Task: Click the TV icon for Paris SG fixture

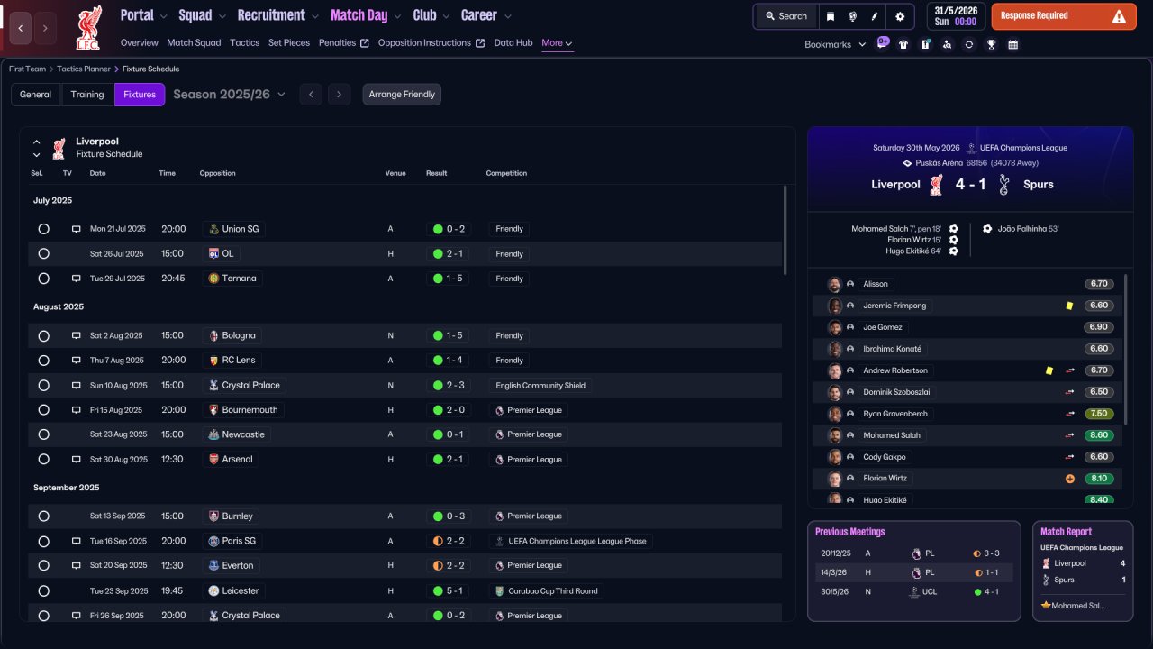Action: tap(77, 541)
